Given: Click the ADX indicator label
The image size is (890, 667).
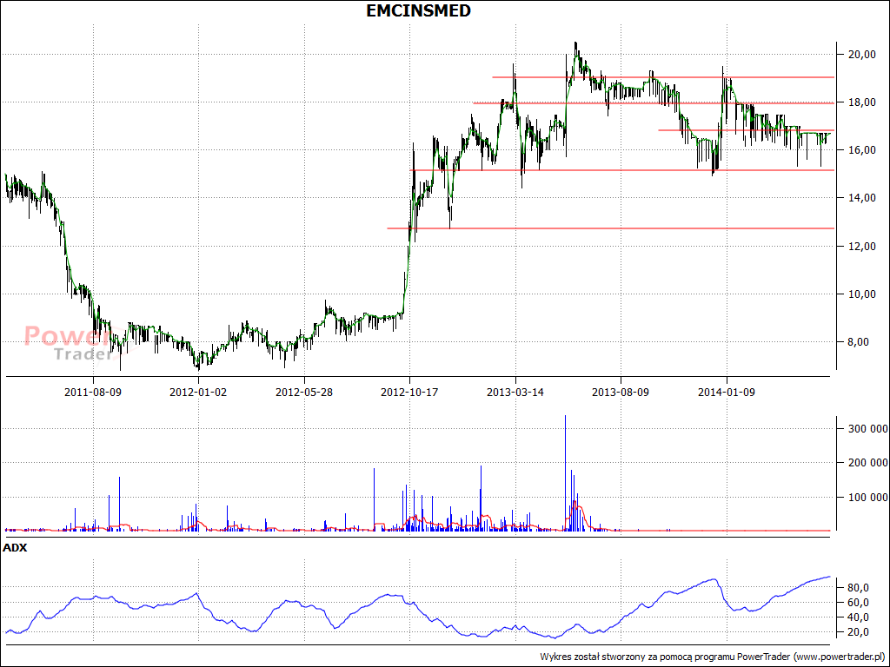Looking at the screenshot, I should coord(15,548).
